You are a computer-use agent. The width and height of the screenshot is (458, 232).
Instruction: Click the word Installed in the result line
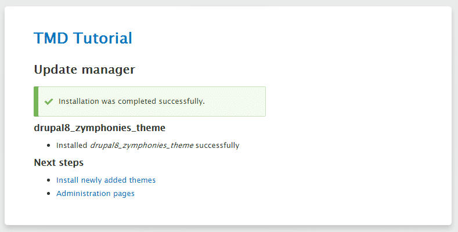click(x=72, y=146)
